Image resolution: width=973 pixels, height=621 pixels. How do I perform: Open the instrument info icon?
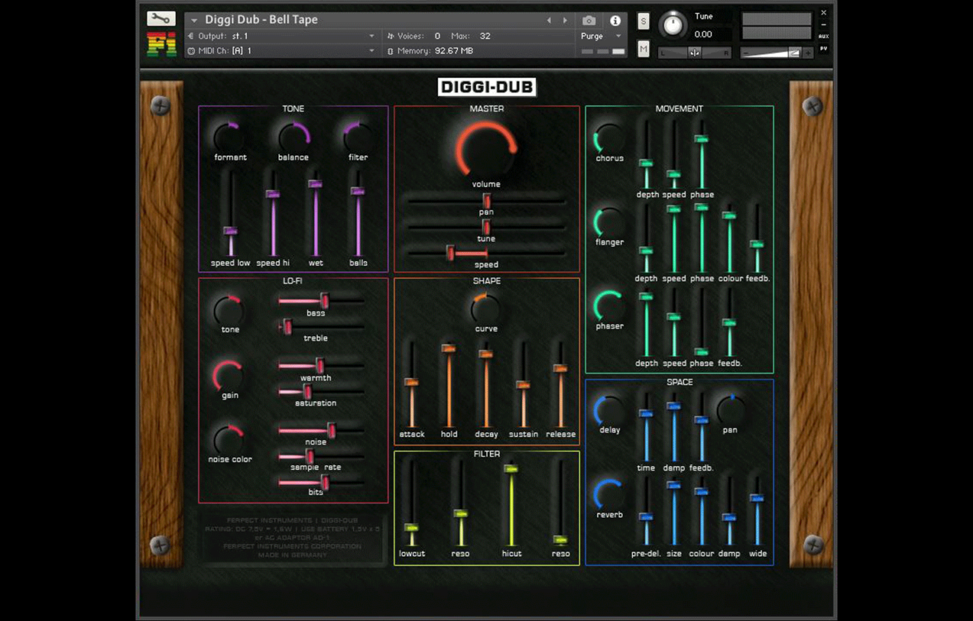615,21
